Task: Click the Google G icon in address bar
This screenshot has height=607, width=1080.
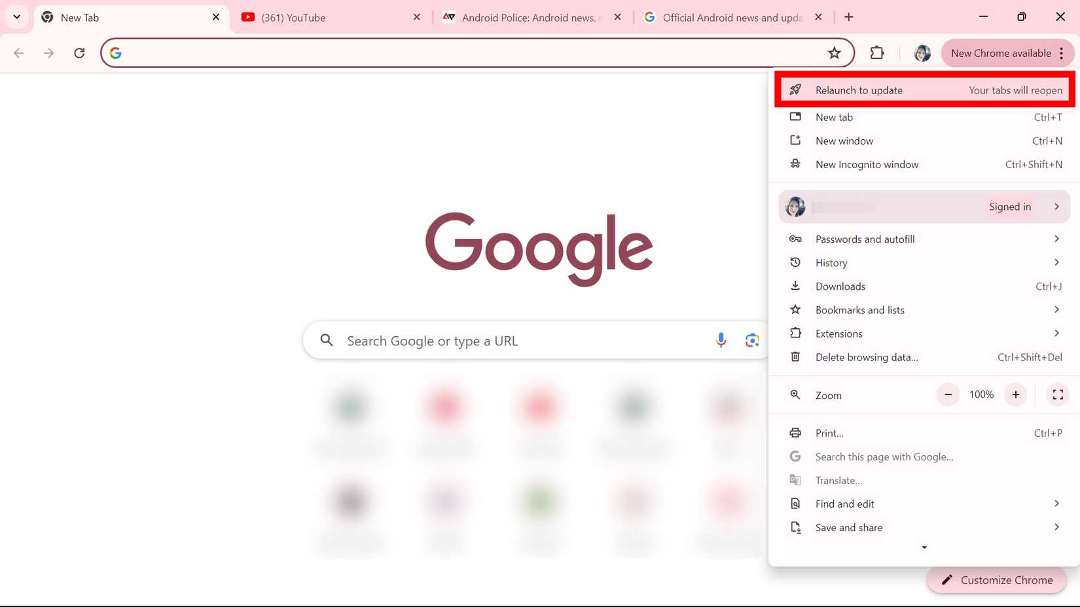Action: click(x=115, y=53)
